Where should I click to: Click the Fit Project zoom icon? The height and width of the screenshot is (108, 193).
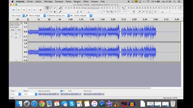(150, 12)
